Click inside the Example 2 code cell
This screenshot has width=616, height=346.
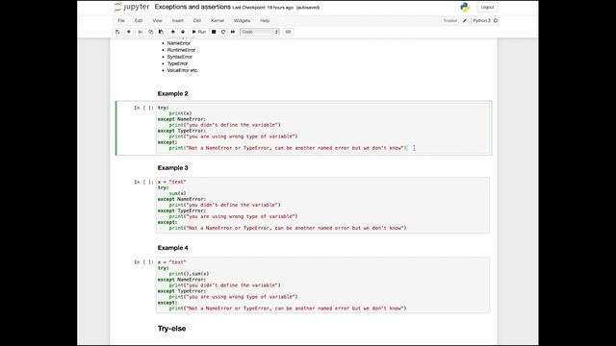coord(323,128)
